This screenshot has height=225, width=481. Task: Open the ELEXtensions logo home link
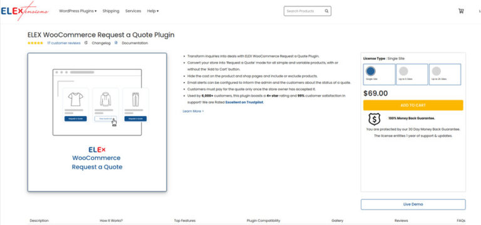click(x=24, y=11)
